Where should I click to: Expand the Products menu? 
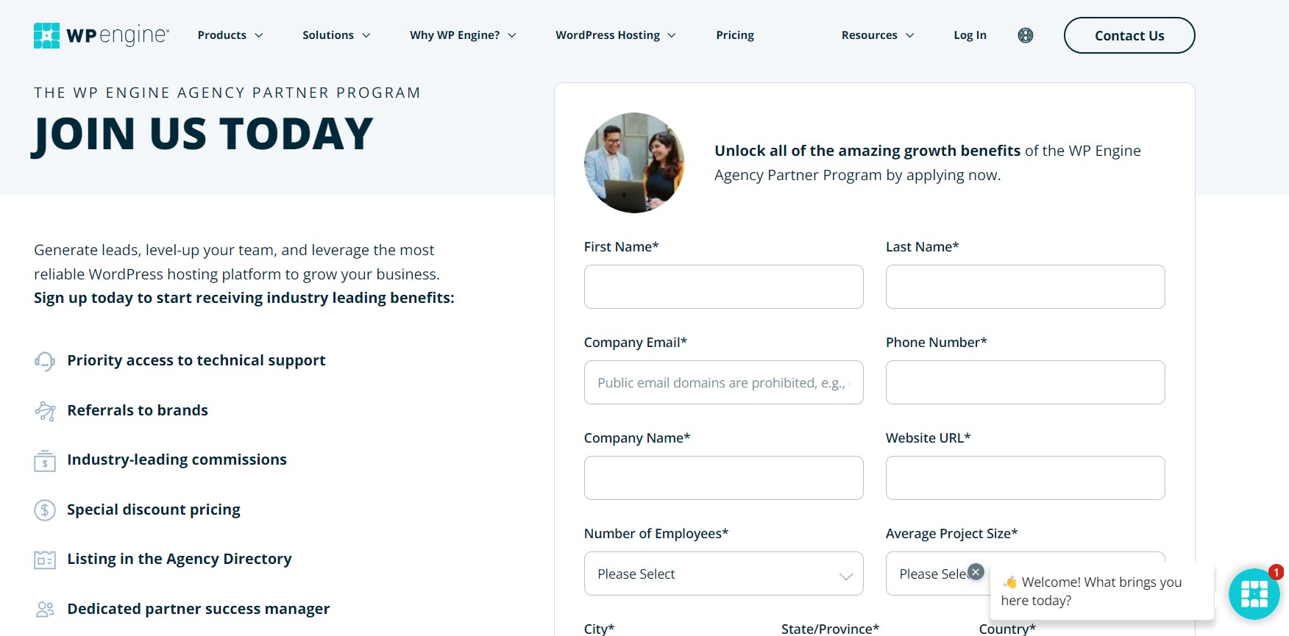(230, 35)
